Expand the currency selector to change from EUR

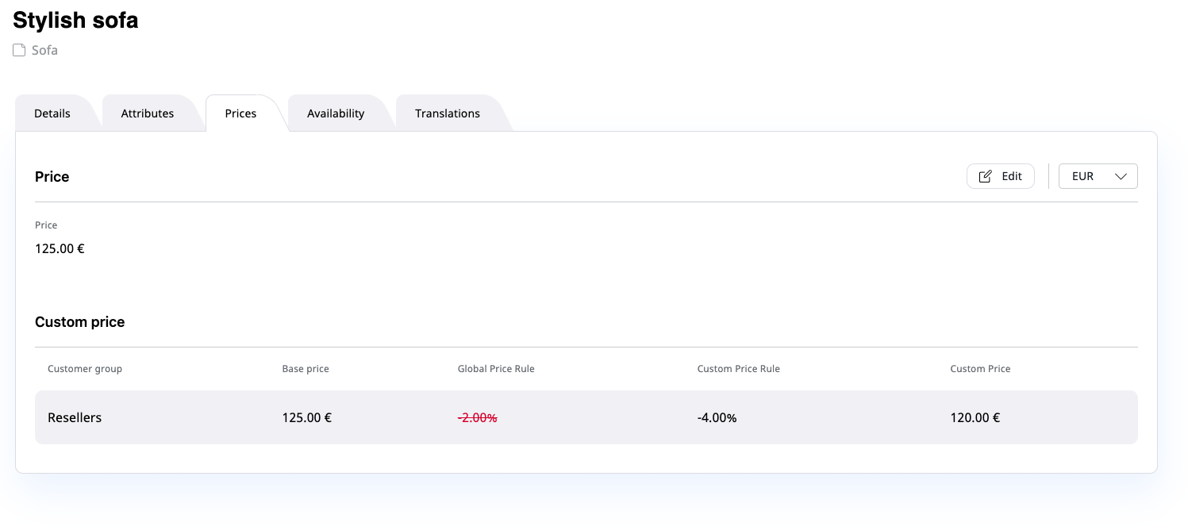point(1098,176)
